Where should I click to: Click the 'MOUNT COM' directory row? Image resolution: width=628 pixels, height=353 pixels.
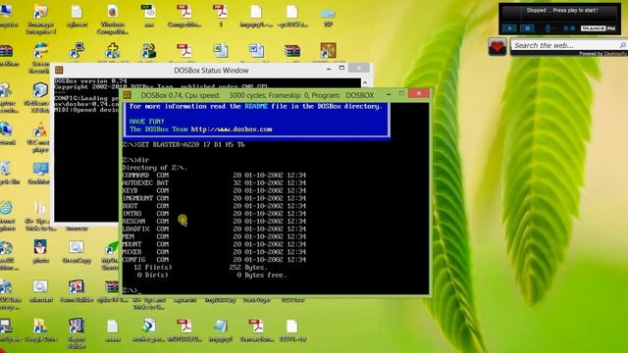[214, 244]
